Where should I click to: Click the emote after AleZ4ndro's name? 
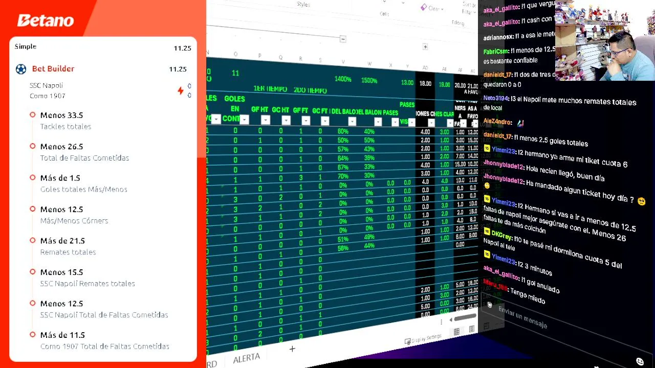click(520, 123)
